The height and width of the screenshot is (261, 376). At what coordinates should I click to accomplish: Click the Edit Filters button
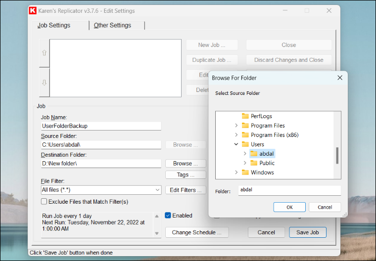[x=186, y=190]
